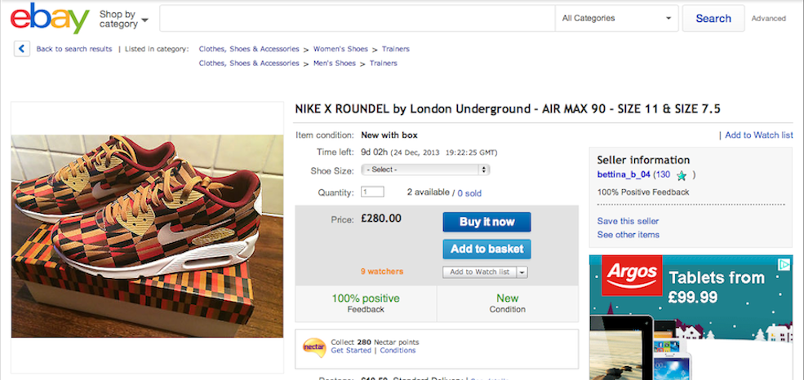Open seller profile bettina_b_04
This screenshot has height=380, width=804.
623,175
